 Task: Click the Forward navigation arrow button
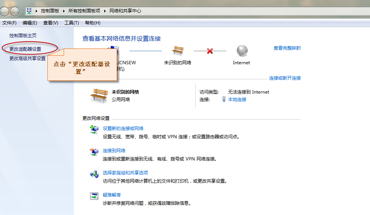pos(15,11)
